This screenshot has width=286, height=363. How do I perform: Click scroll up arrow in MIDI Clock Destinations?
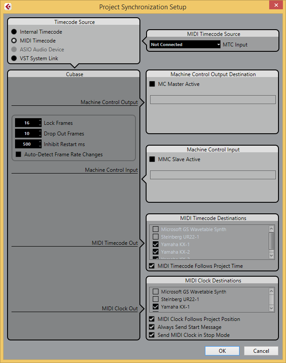(271, 291)
